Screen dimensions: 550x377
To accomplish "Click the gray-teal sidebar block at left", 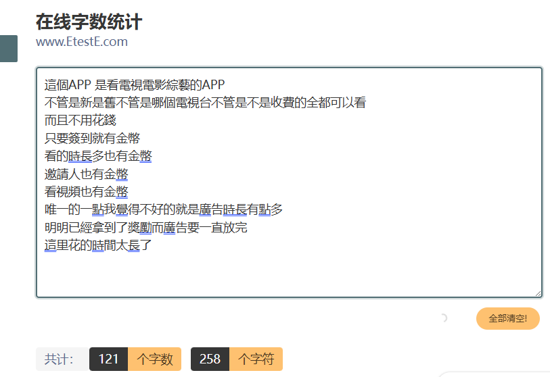I will (x=9, y=49).
